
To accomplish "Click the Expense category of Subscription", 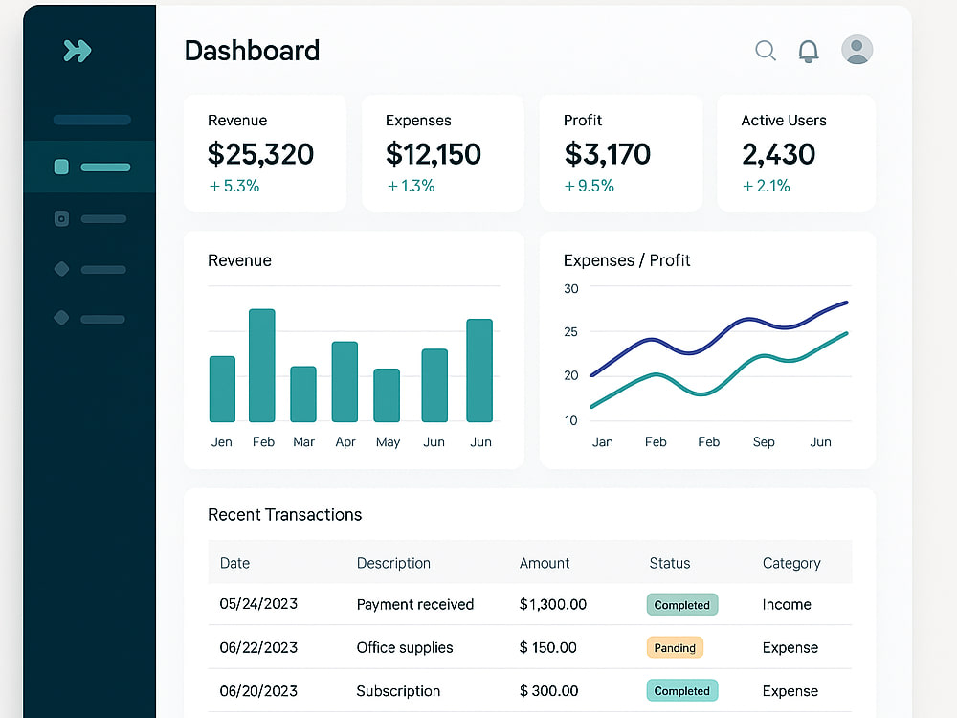I will tap(790, 691).
